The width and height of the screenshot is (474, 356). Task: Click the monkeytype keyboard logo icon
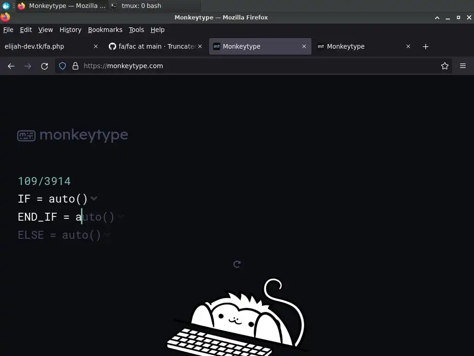click(26, 136)
